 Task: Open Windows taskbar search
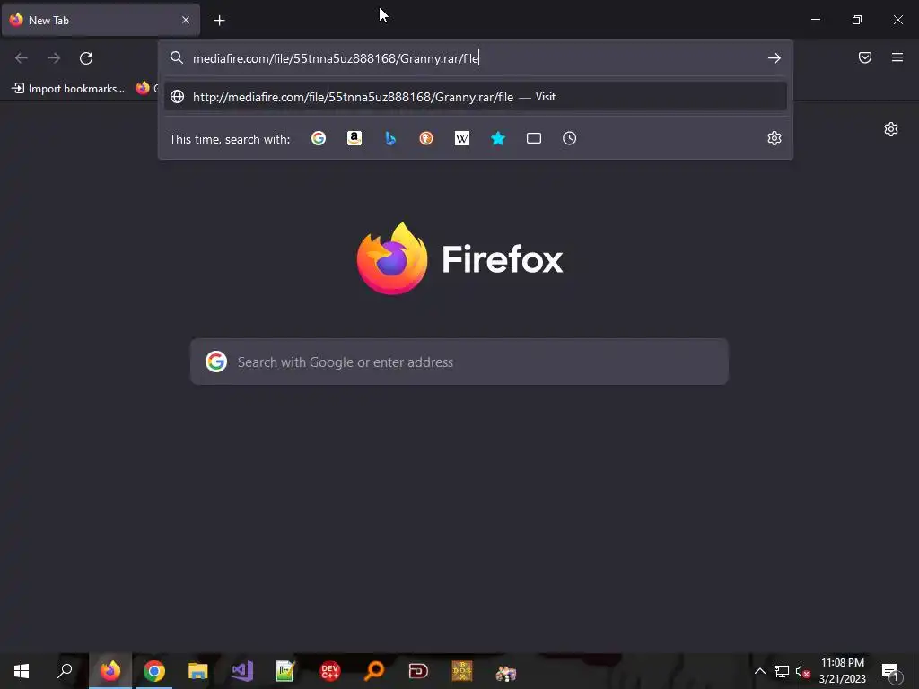[x=65, y=671]
